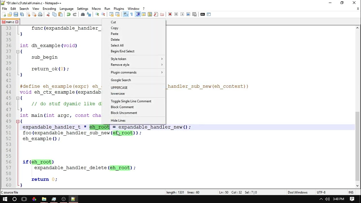Click the Zoom In toolbar icon

point(97,14)
